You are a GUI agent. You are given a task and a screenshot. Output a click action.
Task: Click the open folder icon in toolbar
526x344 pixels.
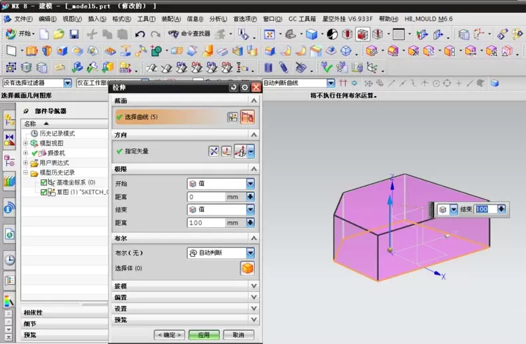tap(59, 34)
